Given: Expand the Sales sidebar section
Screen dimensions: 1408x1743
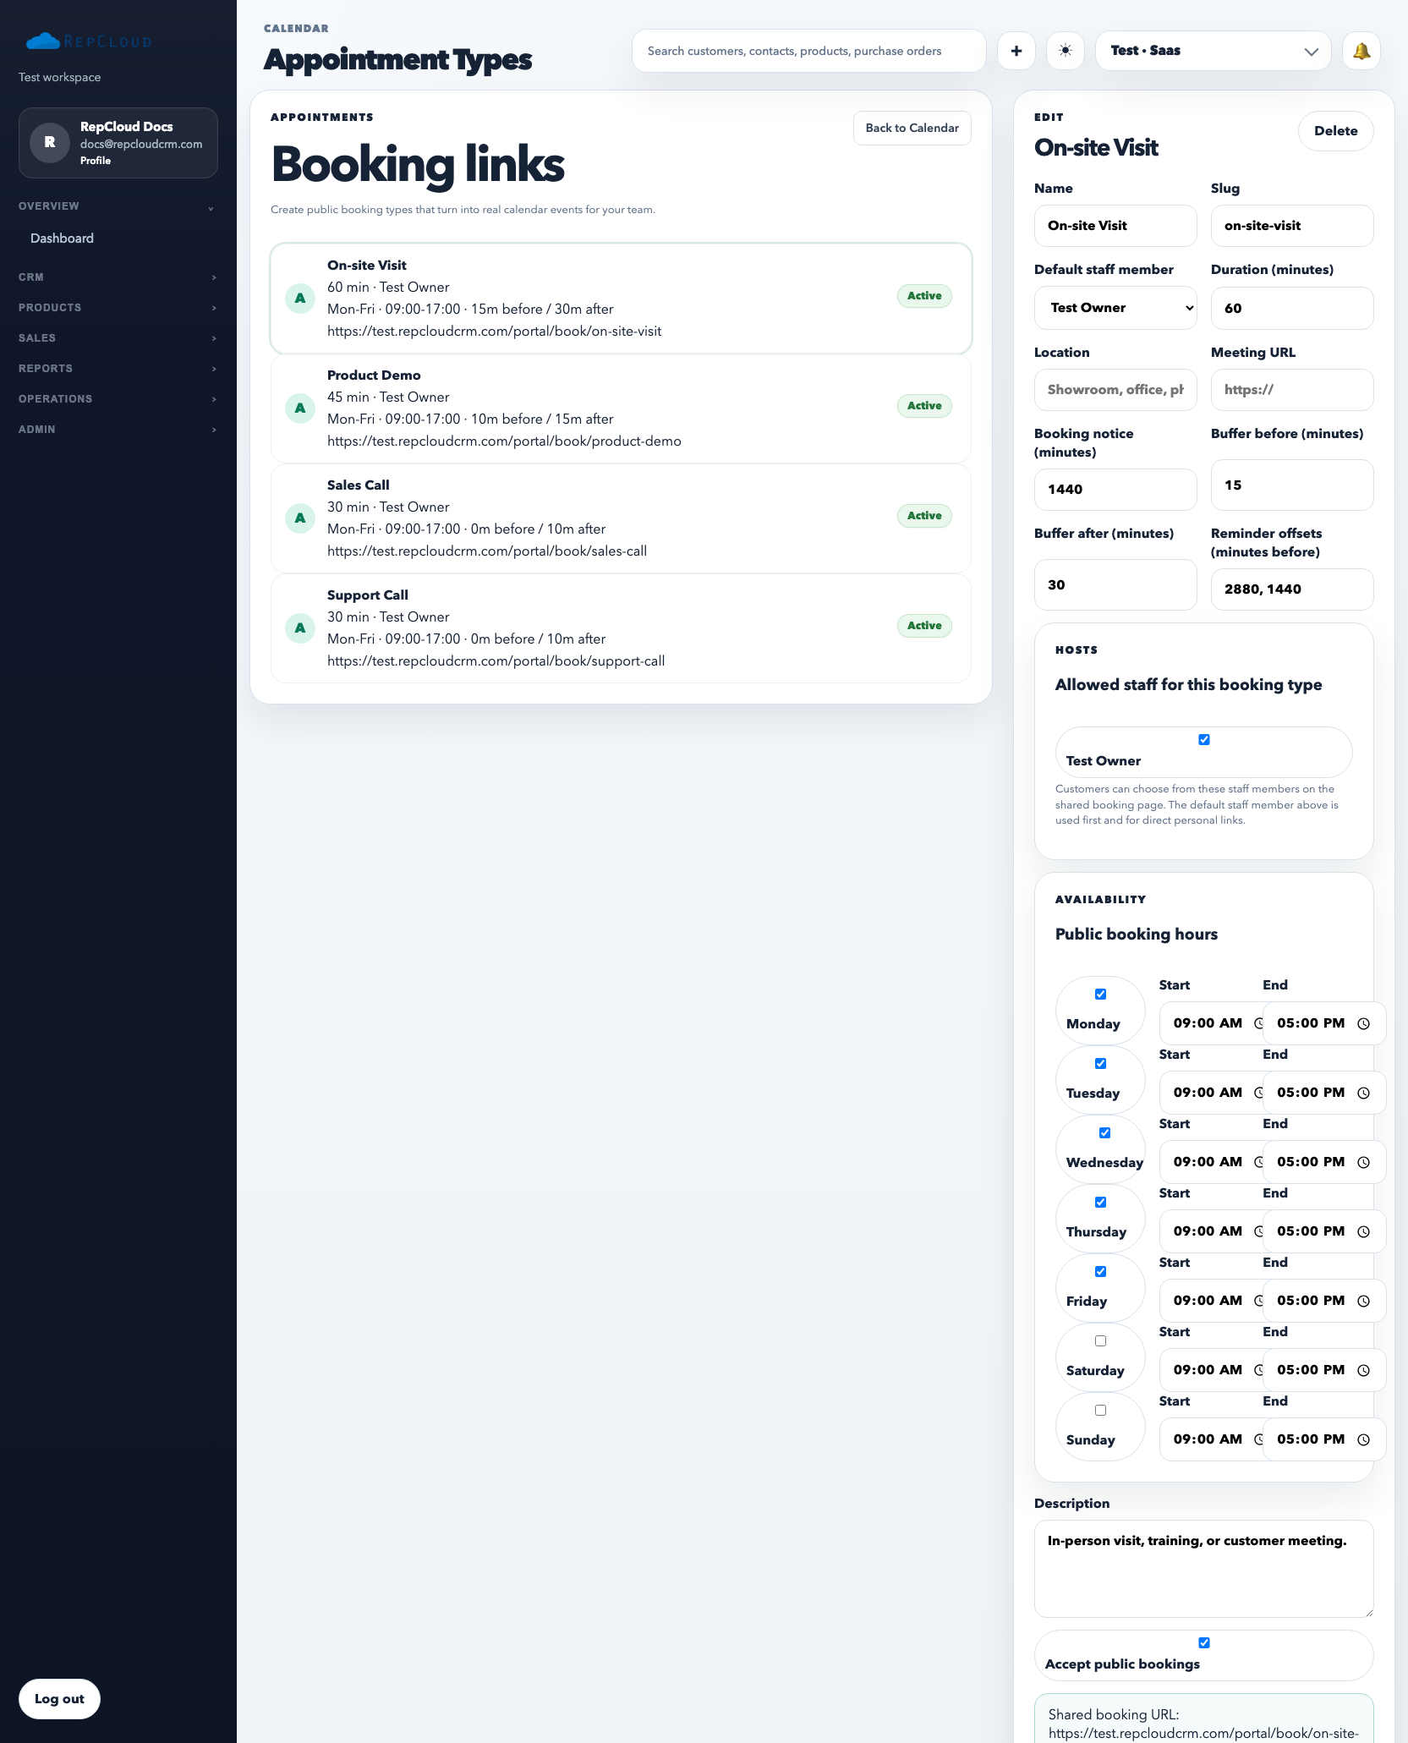Looking at the screenshot, I should coord(118,338).
